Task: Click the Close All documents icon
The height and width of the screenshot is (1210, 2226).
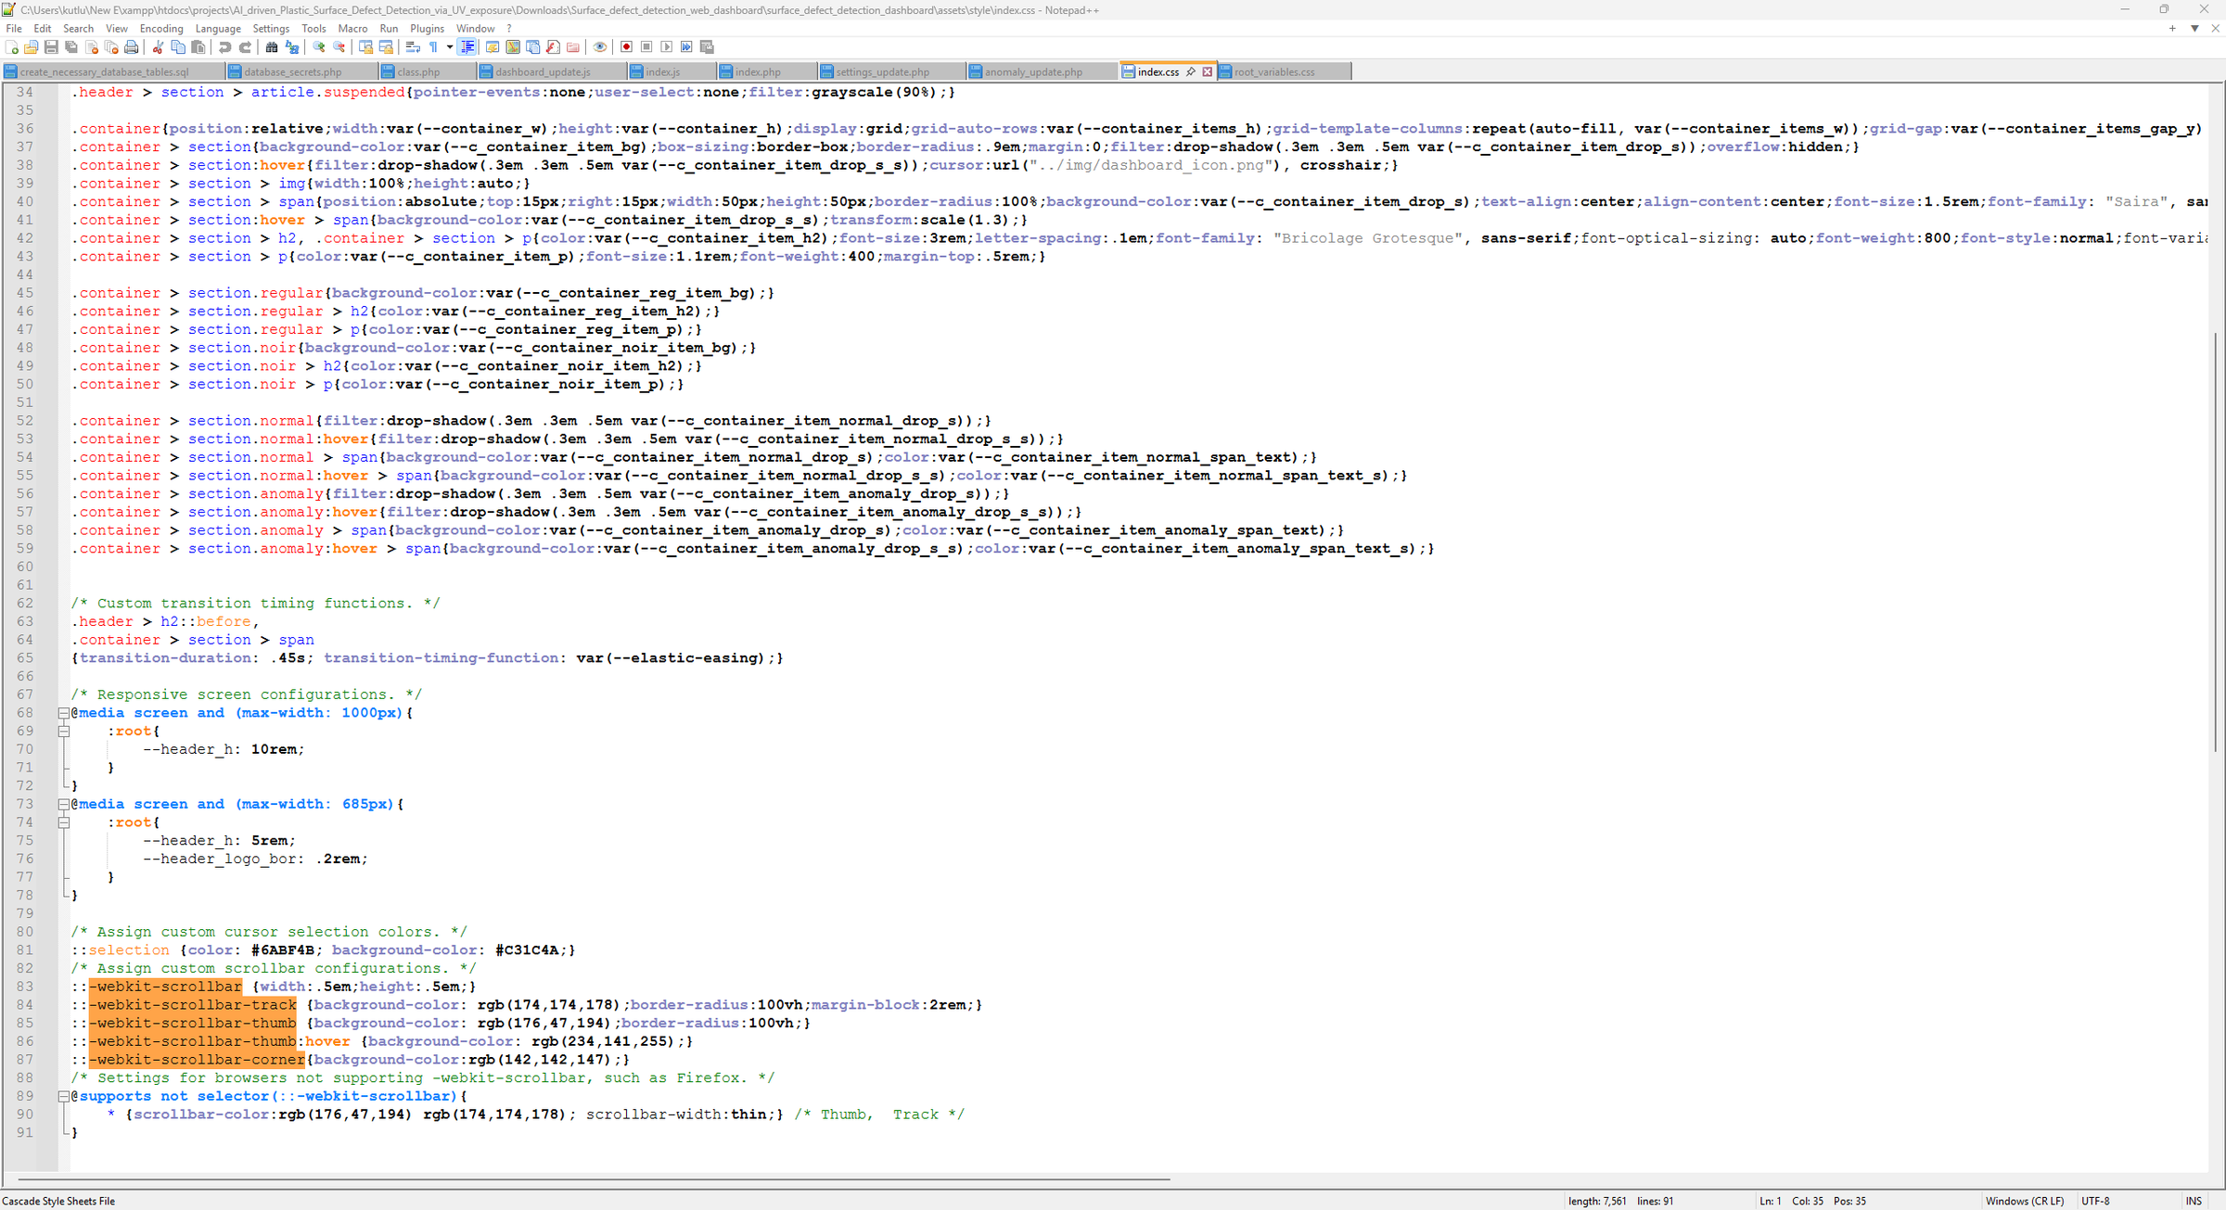Action: click(x=111, y=47)
